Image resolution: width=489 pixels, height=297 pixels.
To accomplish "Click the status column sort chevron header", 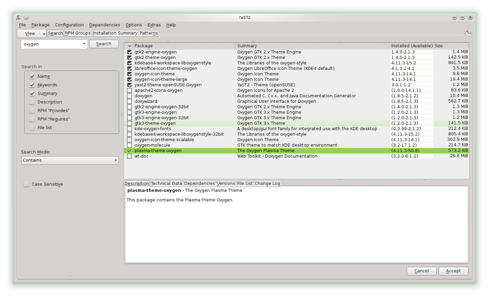I will point(129,46).
